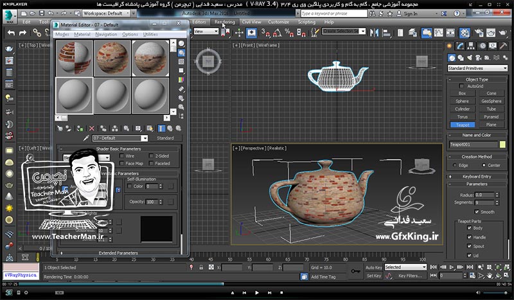The image size is (514, 300).
Task: Click Key Filters button
Action: (x=410, y=276)
